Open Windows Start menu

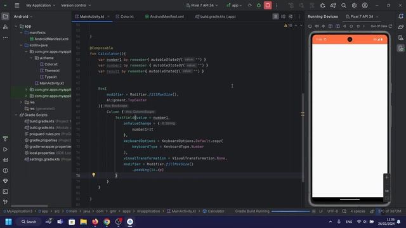tap(8, 222)
